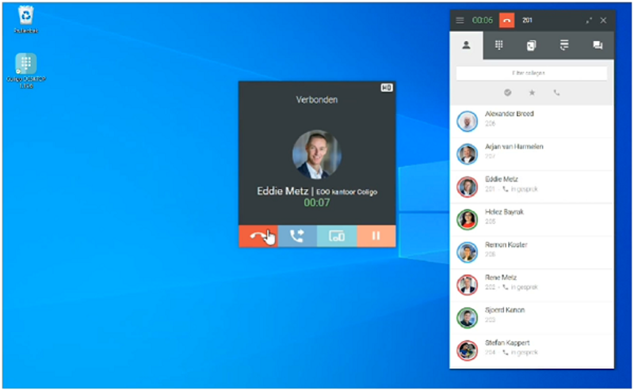Expand the phone panel with resize arrows

(589, 21)
